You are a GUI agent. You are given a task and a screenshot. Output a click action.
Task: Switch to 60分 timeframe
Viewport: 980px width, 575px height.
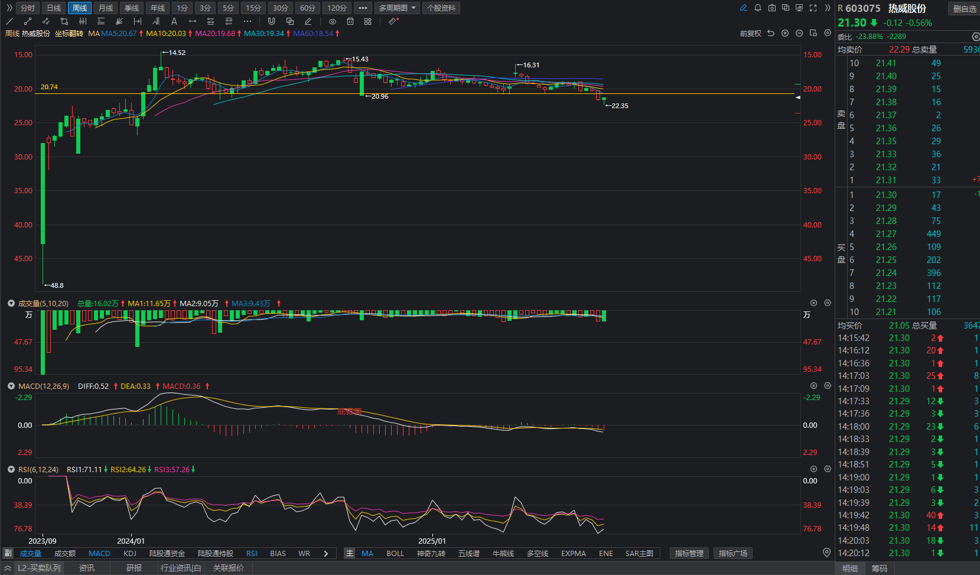click(307, 8)
